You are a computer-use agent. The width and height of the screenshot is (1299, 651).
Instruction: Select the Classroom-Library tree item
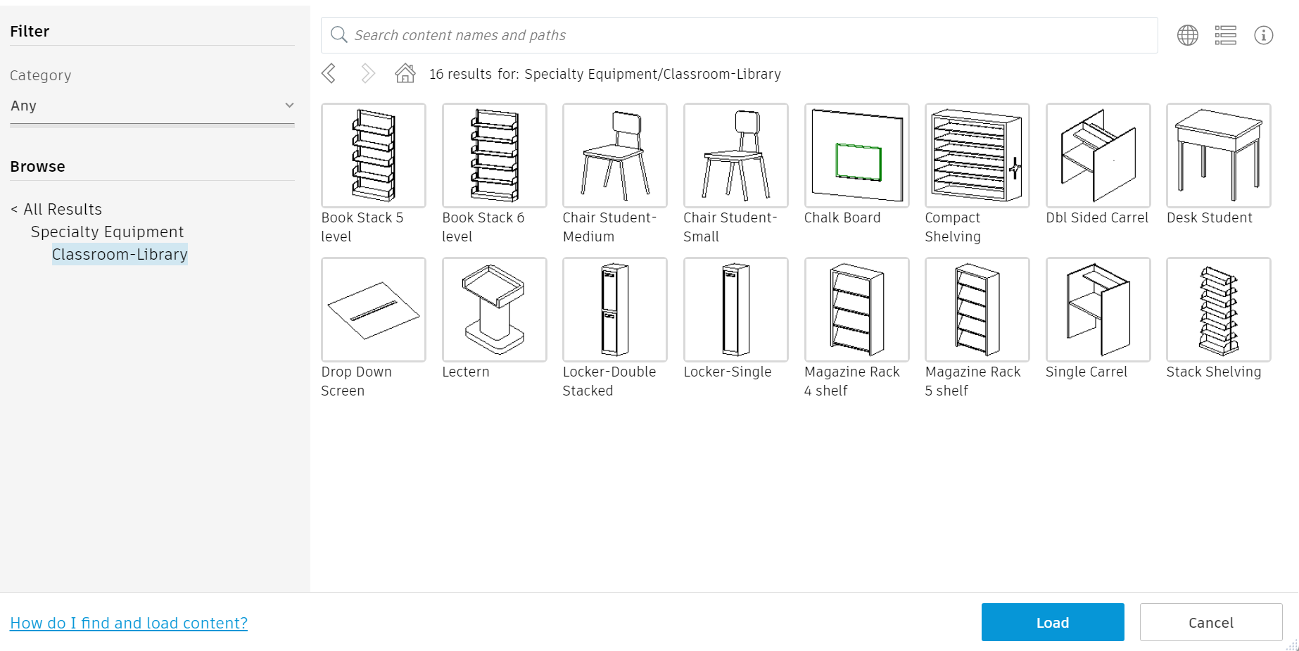(120, 254)
